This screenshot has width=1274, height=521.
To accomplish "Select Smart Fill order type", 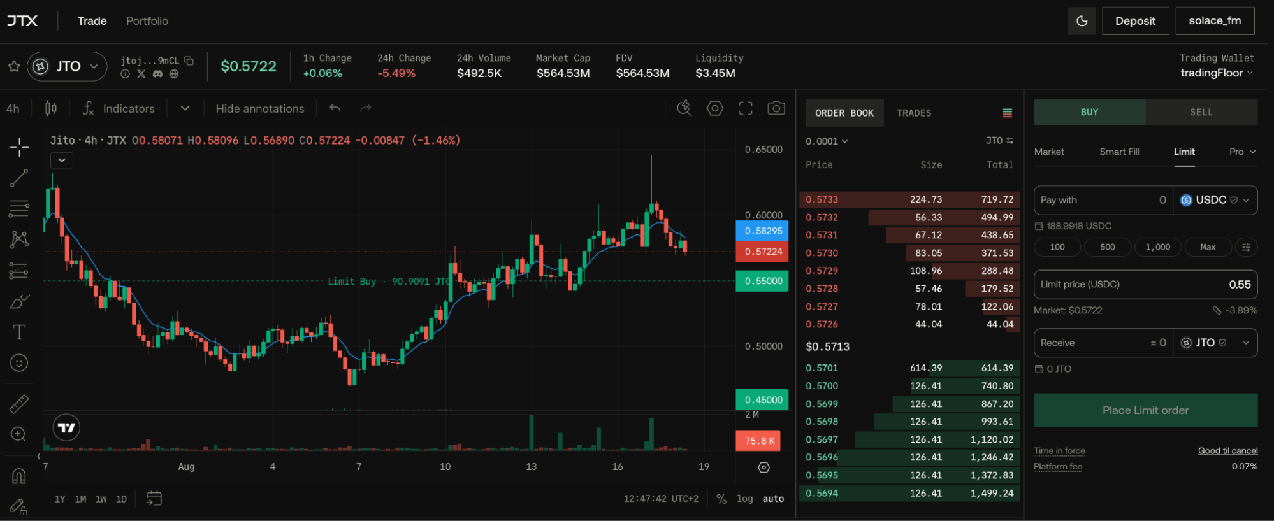I will click(x=1119, y=152).
